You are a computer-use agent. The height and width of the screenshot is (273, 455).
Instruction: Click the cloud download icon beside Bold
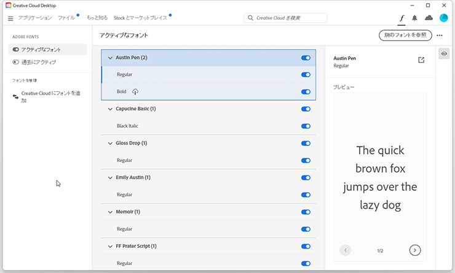(x=135, y=92)
